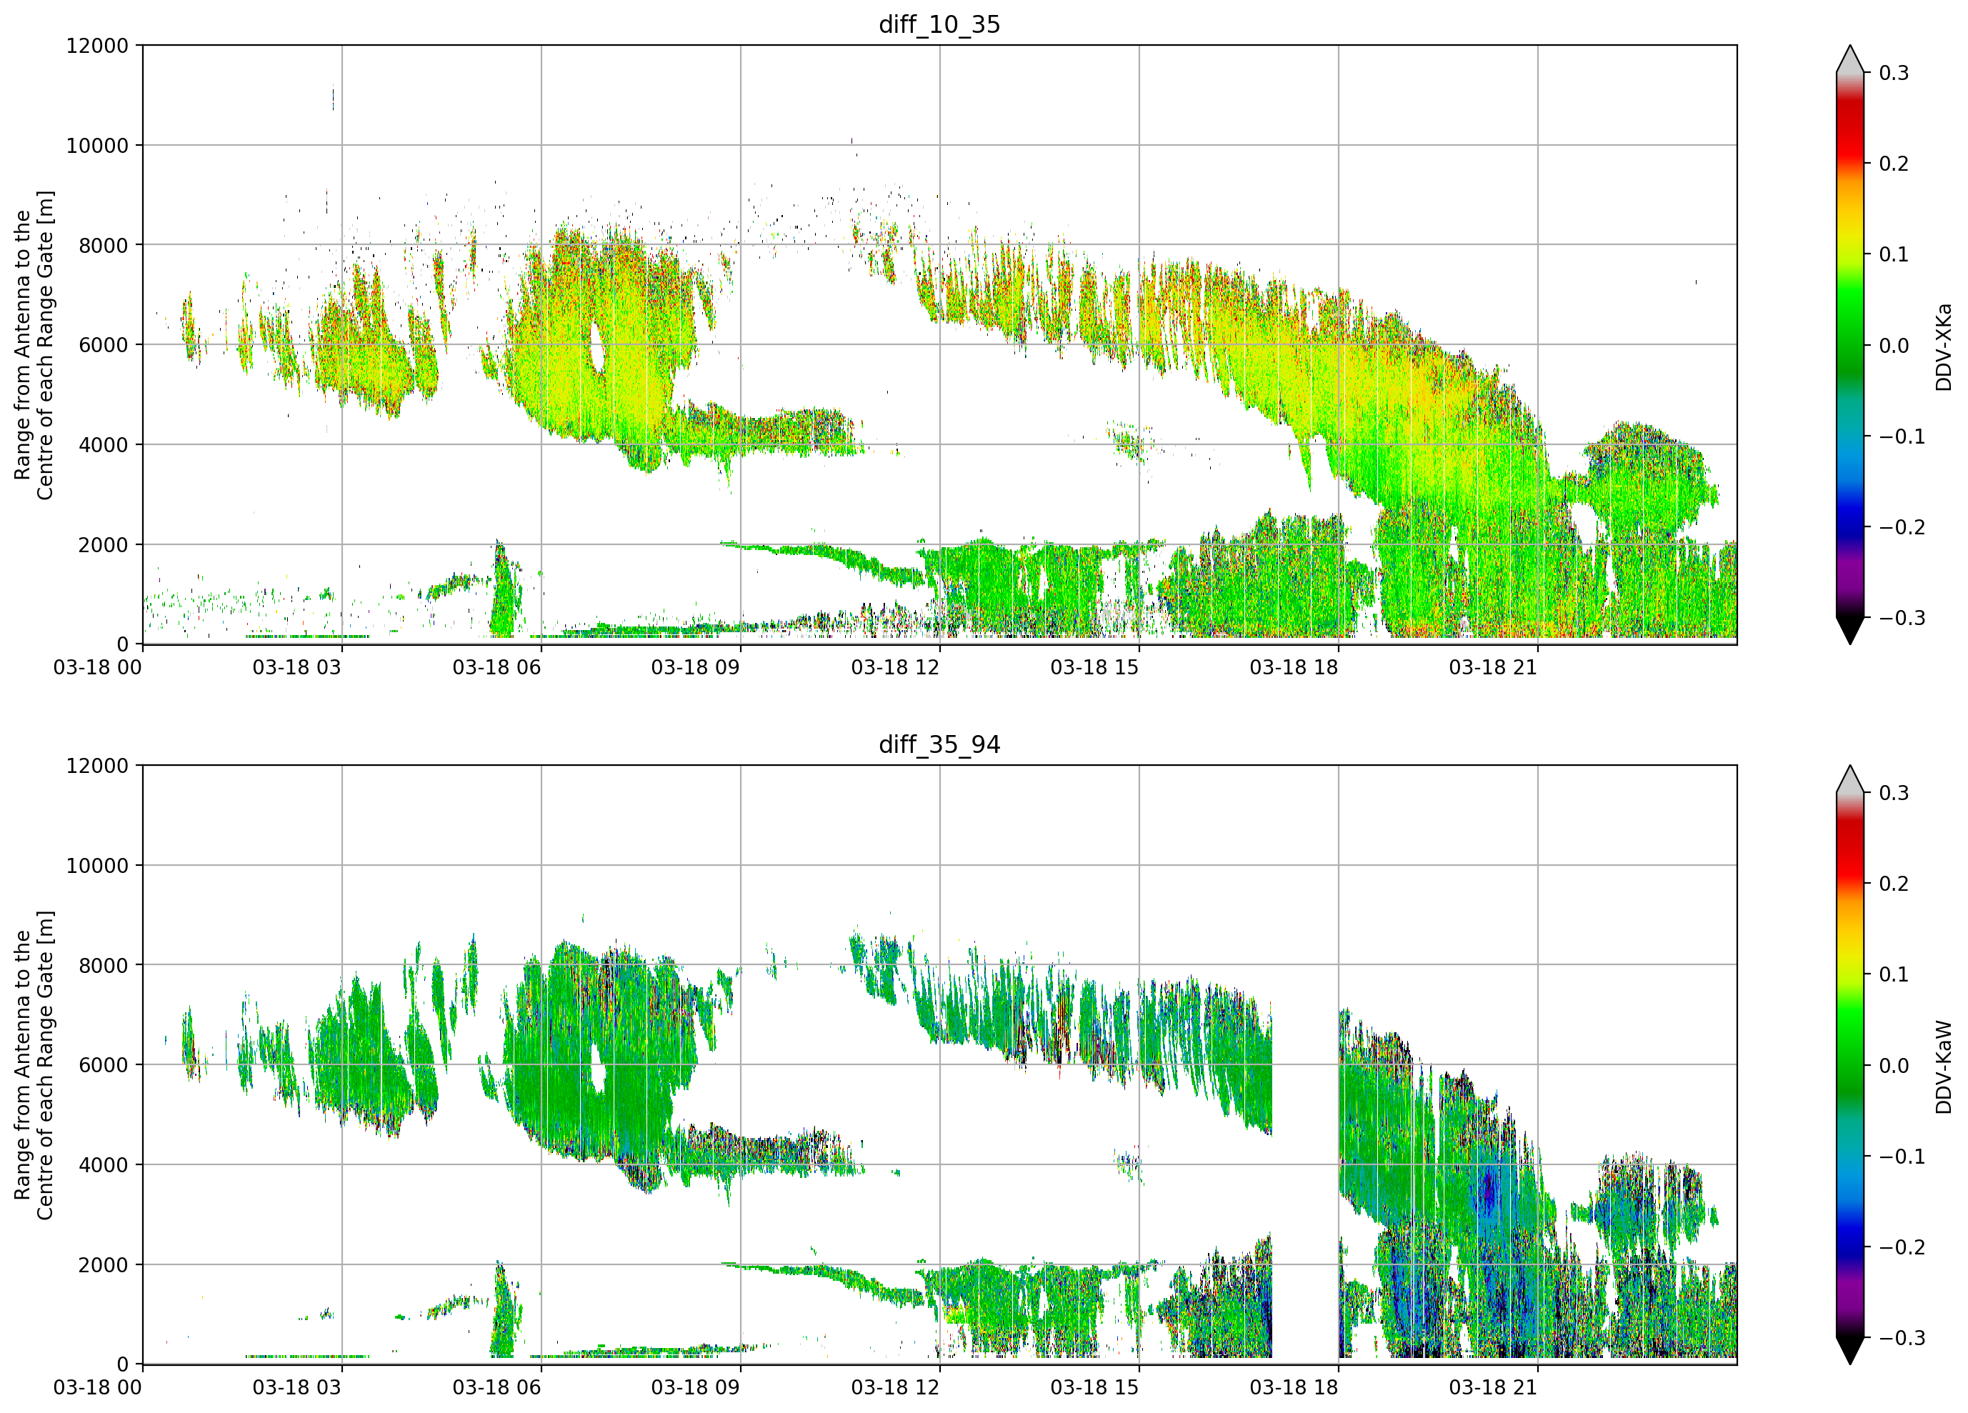Viewport: 1968px width, 1413px height.
Task: Select the DDV-KaW colorbar label
Action: coord(1943,1067)
